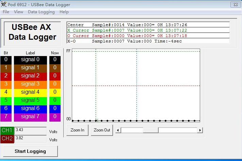Close the USBee Data Logger window
This screenshot has height=161, width=242.
click(236, 5)
